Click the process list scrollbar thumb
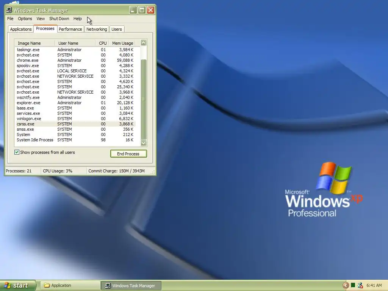The image size is (388, 291). (x=144, y=99)
